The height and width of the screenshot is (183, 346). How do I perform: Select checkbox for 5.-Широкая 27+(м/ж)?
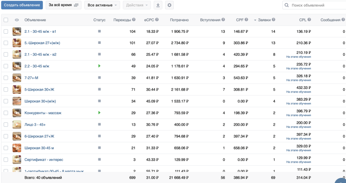point(6,43)
